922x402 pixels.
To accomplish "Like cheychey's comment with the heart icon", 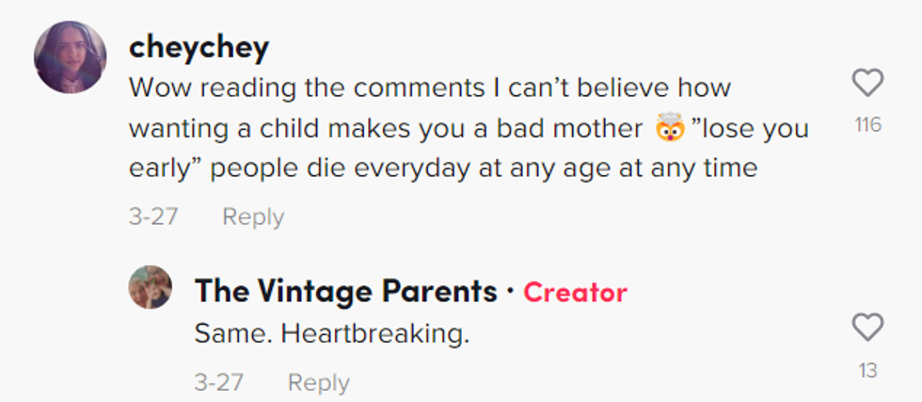I will point(867,84).
